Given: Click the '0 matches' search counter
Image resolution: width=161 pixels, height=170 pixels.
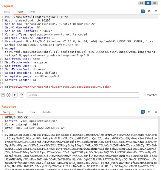Looking at the screenshot, I should (151, 95).
